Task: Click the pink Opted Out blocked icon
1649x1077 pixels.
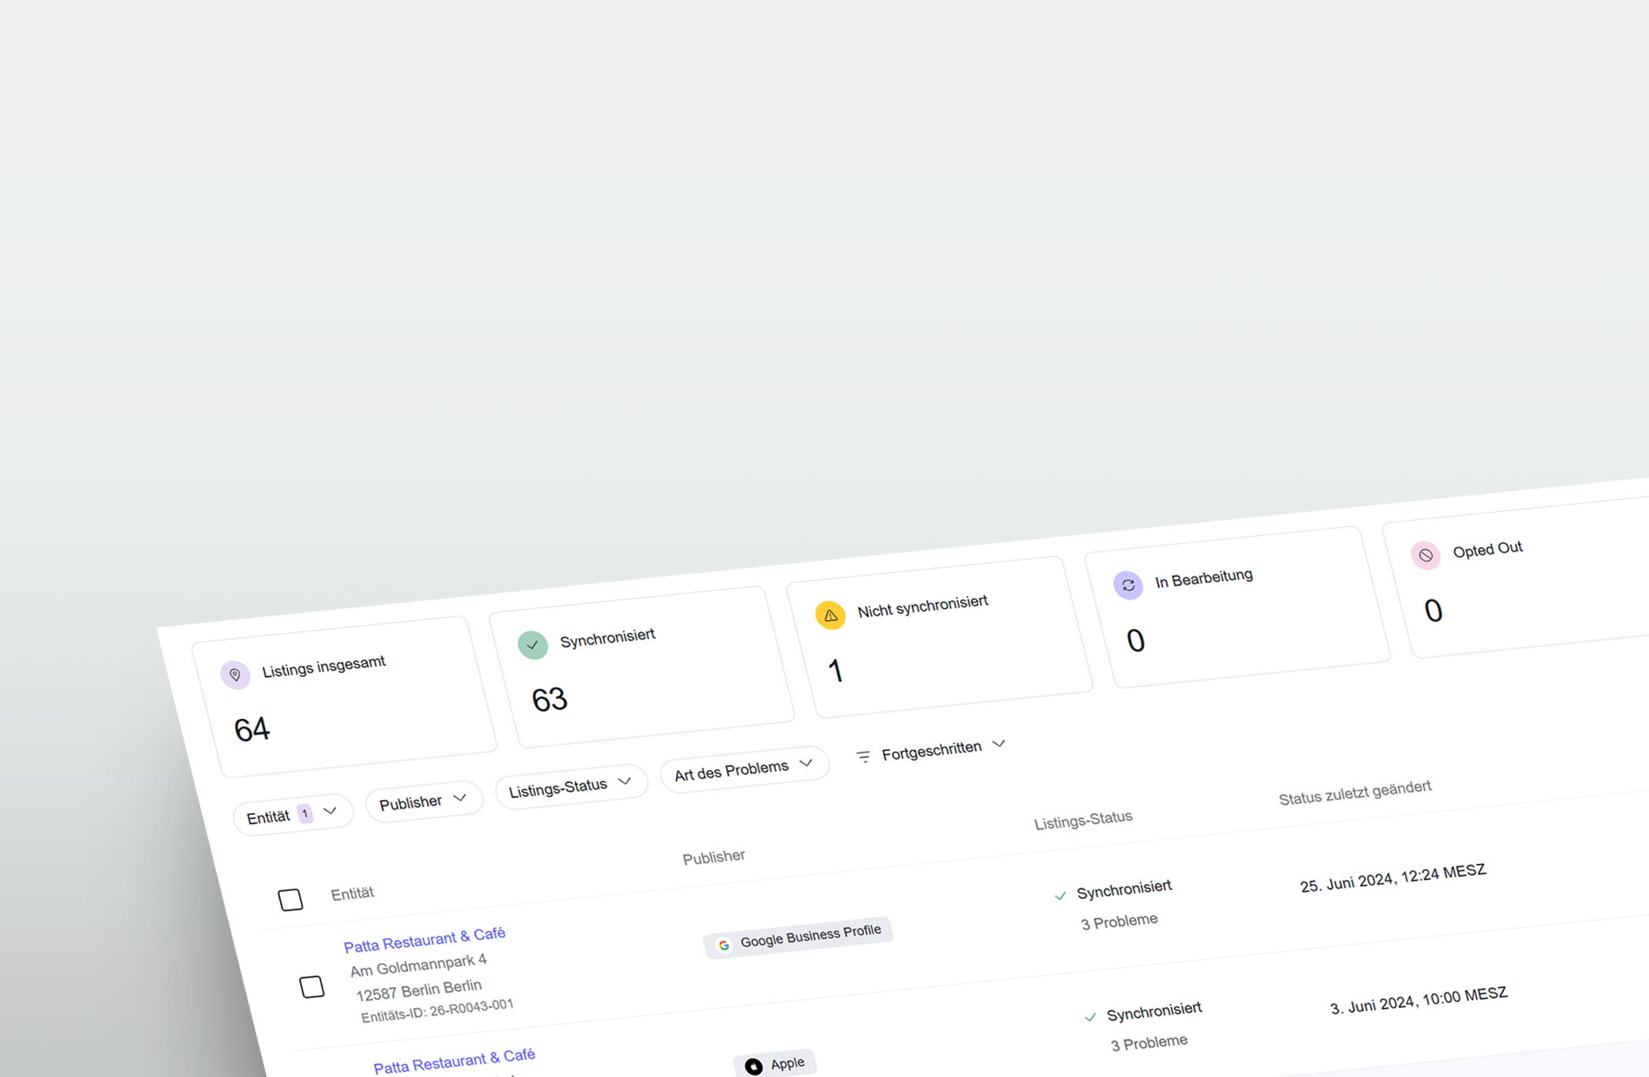Action: click(x=1426, y=555)
